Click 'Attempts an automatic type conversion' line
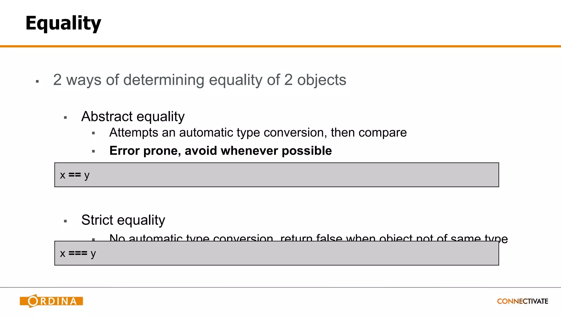Image resolution: width=561 pixels, height=316 pixels. click(x=258, y=133)
